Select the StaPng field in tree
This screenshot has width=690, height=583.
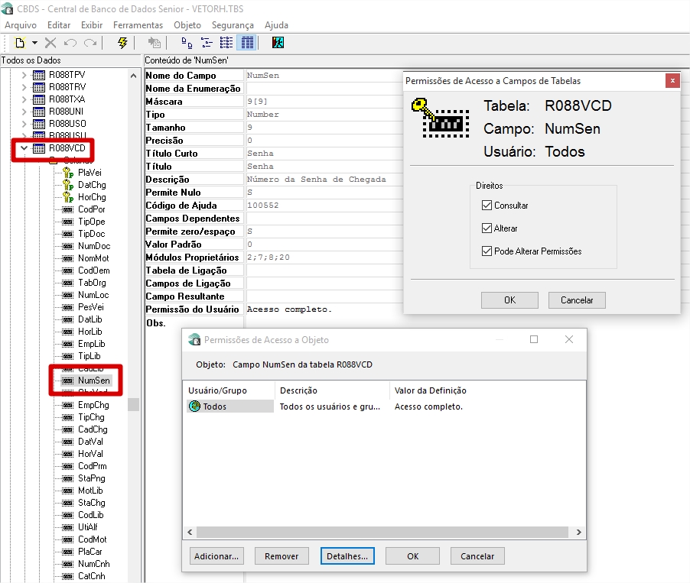click(x=92, y=478)
